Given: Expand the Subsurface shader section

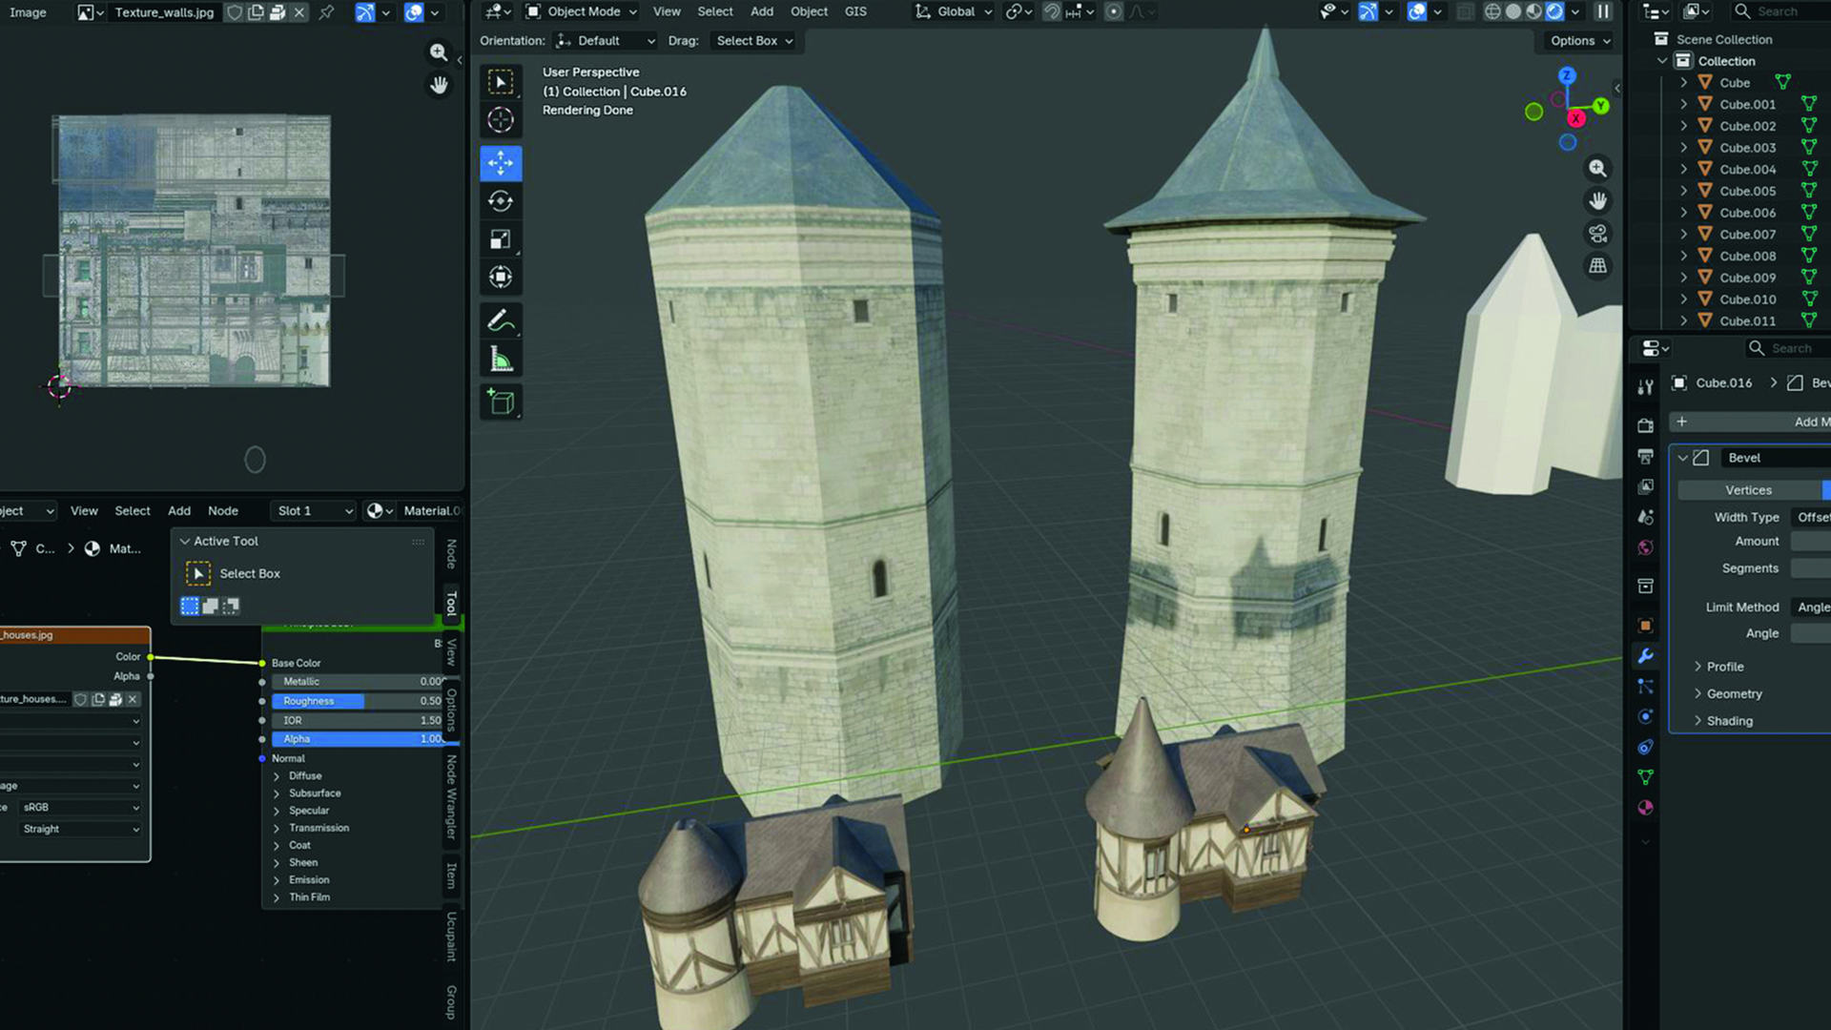Looking at the screenshot, I should click(x=307, y=793).
